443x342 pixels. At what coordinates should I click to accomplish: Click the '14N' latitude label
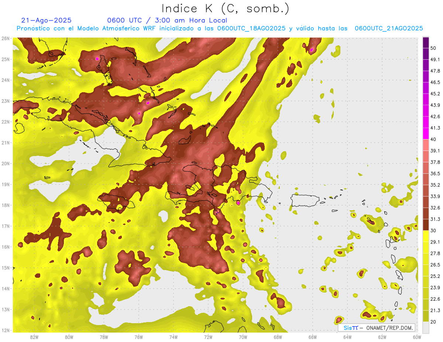[6, 289]
